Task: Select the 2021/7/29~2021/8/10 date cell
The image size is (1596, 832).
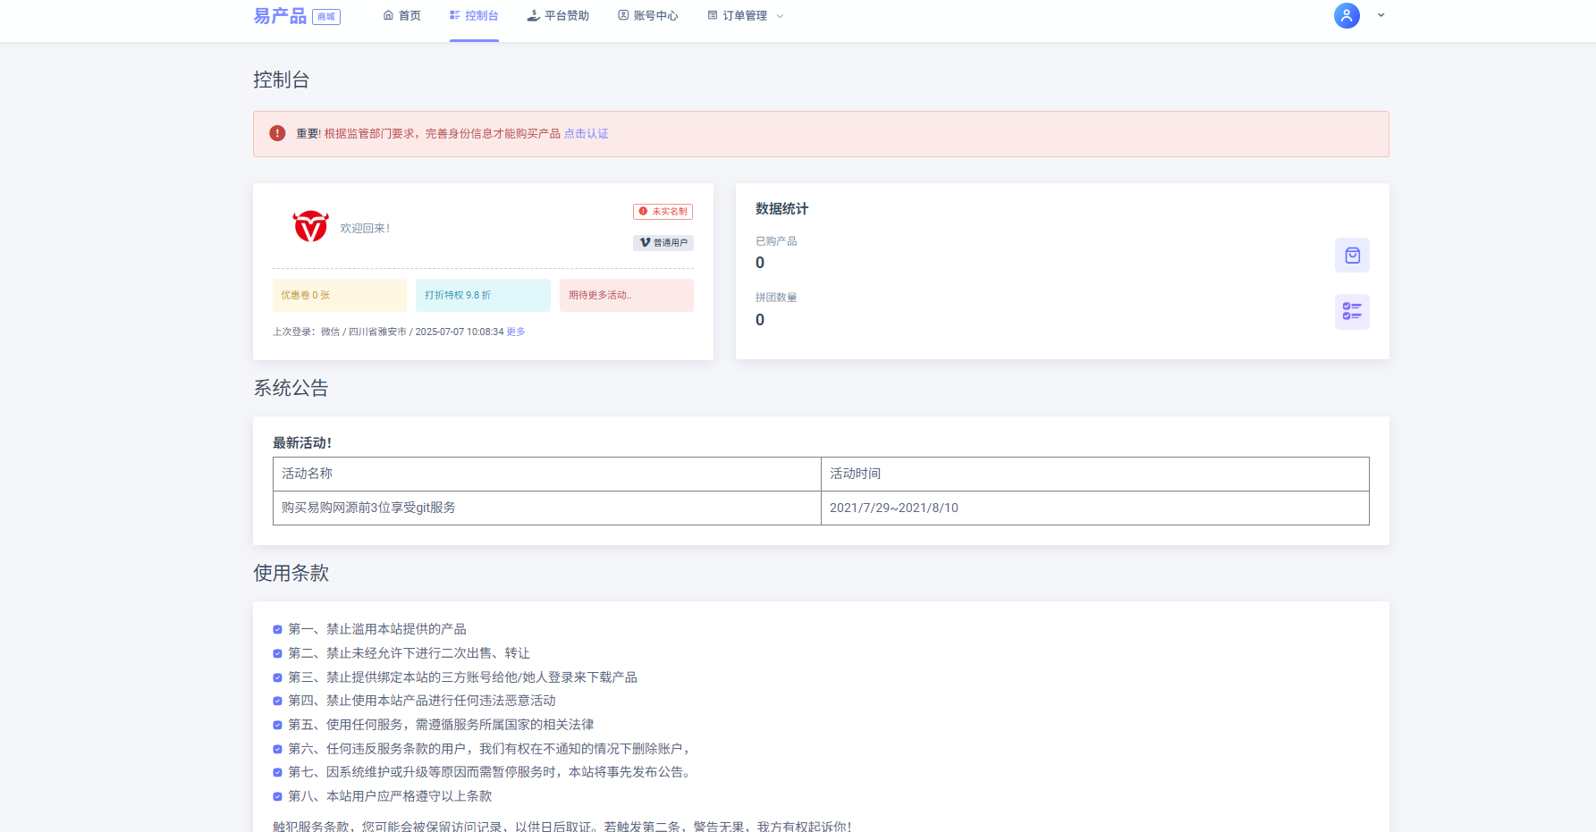Action: tap(1095, 508)
